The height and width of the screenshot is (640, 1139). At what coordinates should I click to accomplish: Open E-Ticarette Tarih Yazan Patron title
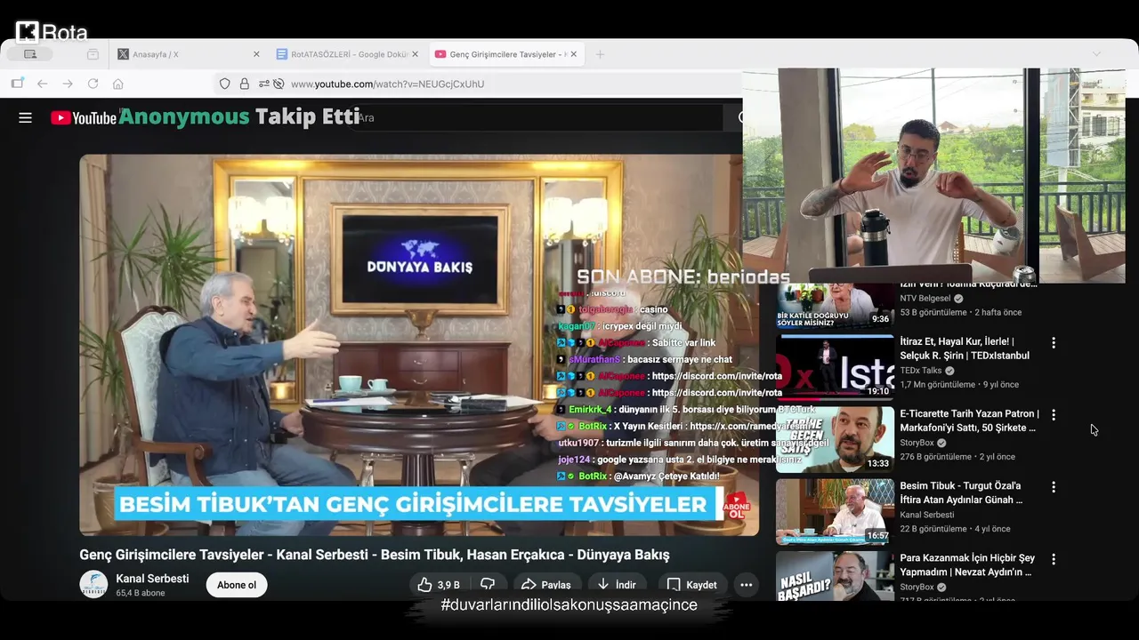click(969, 420)
